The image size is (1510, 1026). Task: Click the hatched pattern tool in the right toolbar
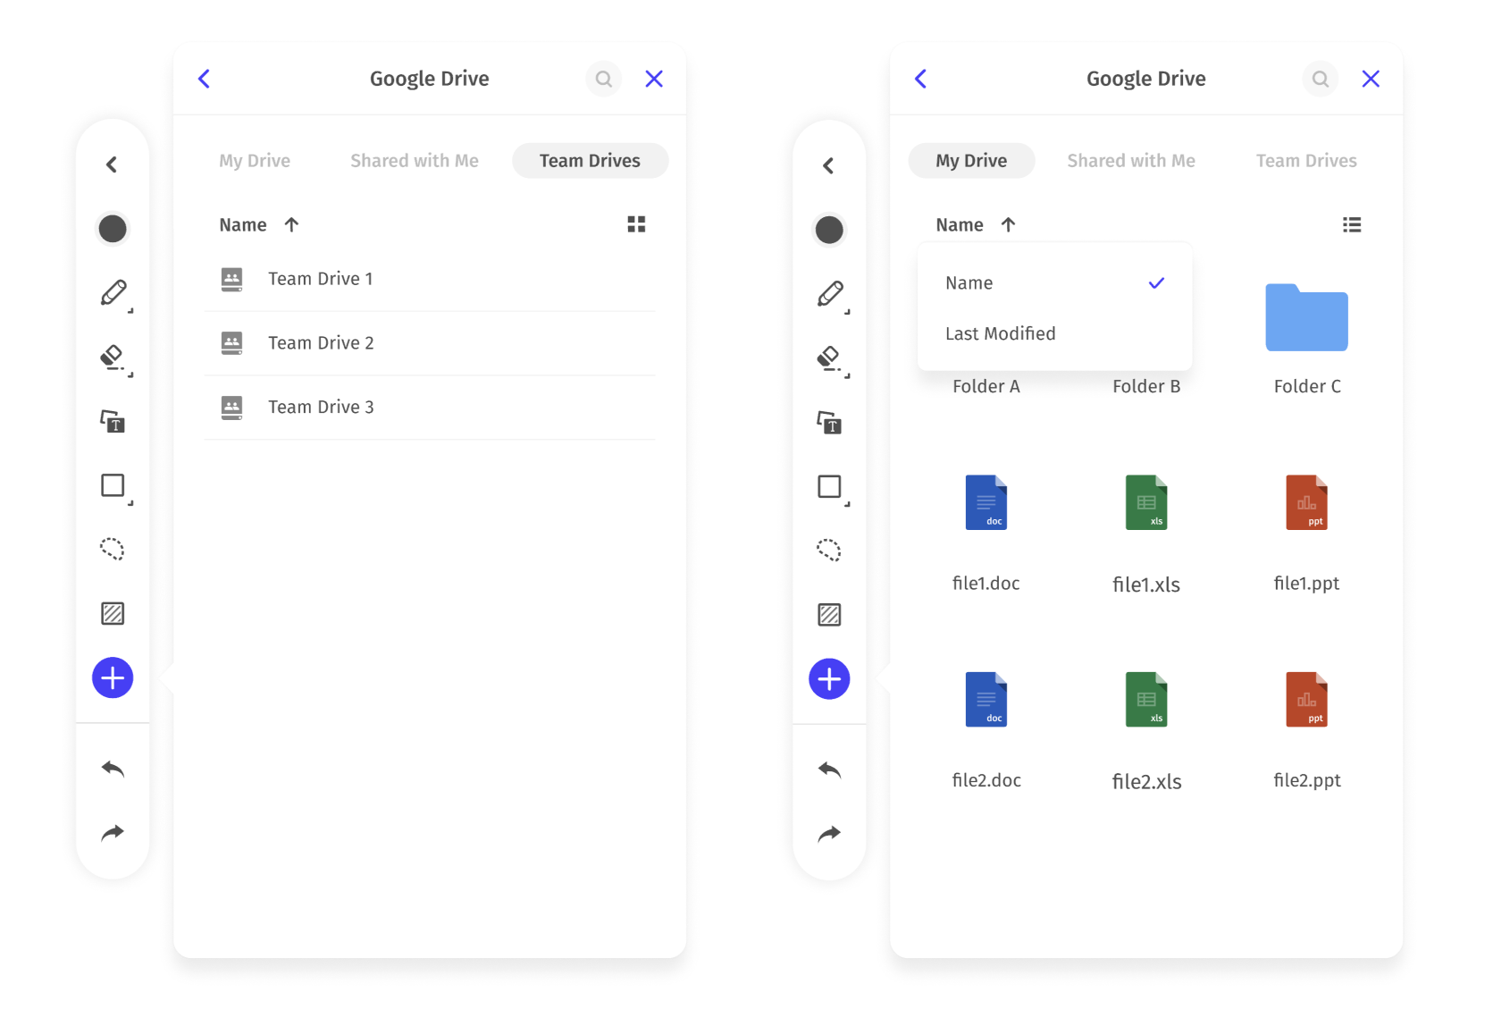pos(829,615)
